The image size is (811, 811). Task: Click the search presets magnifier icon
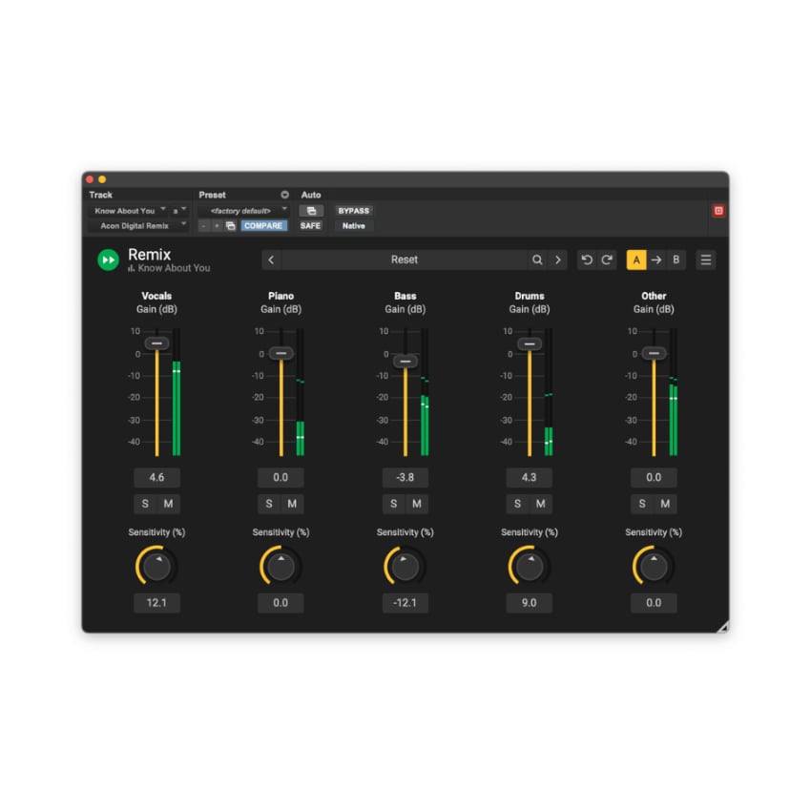[x=537, y=260]
